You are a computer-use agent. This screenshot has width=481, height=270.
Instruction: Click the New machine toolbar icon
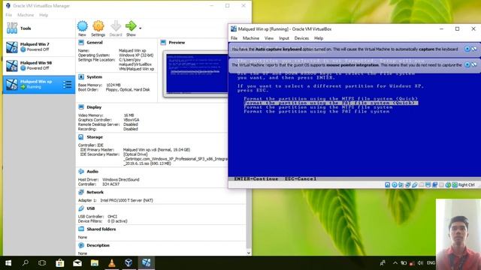pyautogui.click(x=82, y=26)
